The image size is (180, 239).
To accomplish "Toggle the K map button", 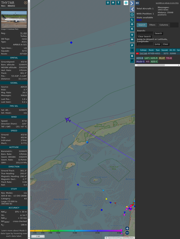I will pos(132,29).
